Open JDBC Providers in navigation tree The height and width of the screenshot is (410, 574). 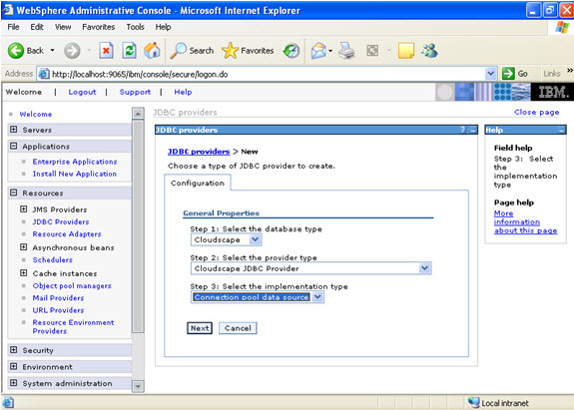coord(61,221)
